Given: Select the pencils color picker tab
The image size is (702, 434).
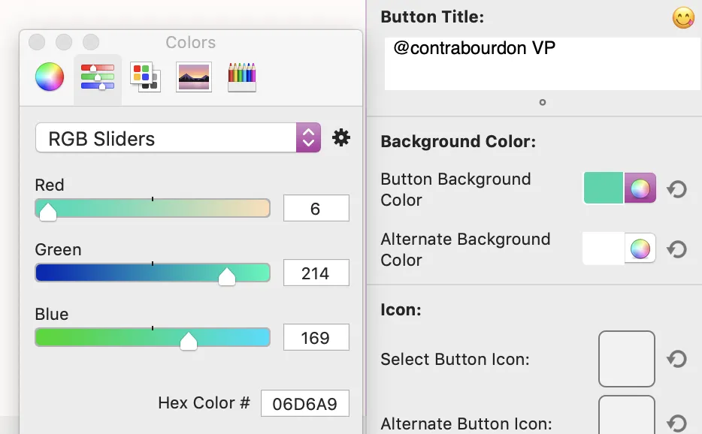Looking at the screenshot, I should (242, 77).
